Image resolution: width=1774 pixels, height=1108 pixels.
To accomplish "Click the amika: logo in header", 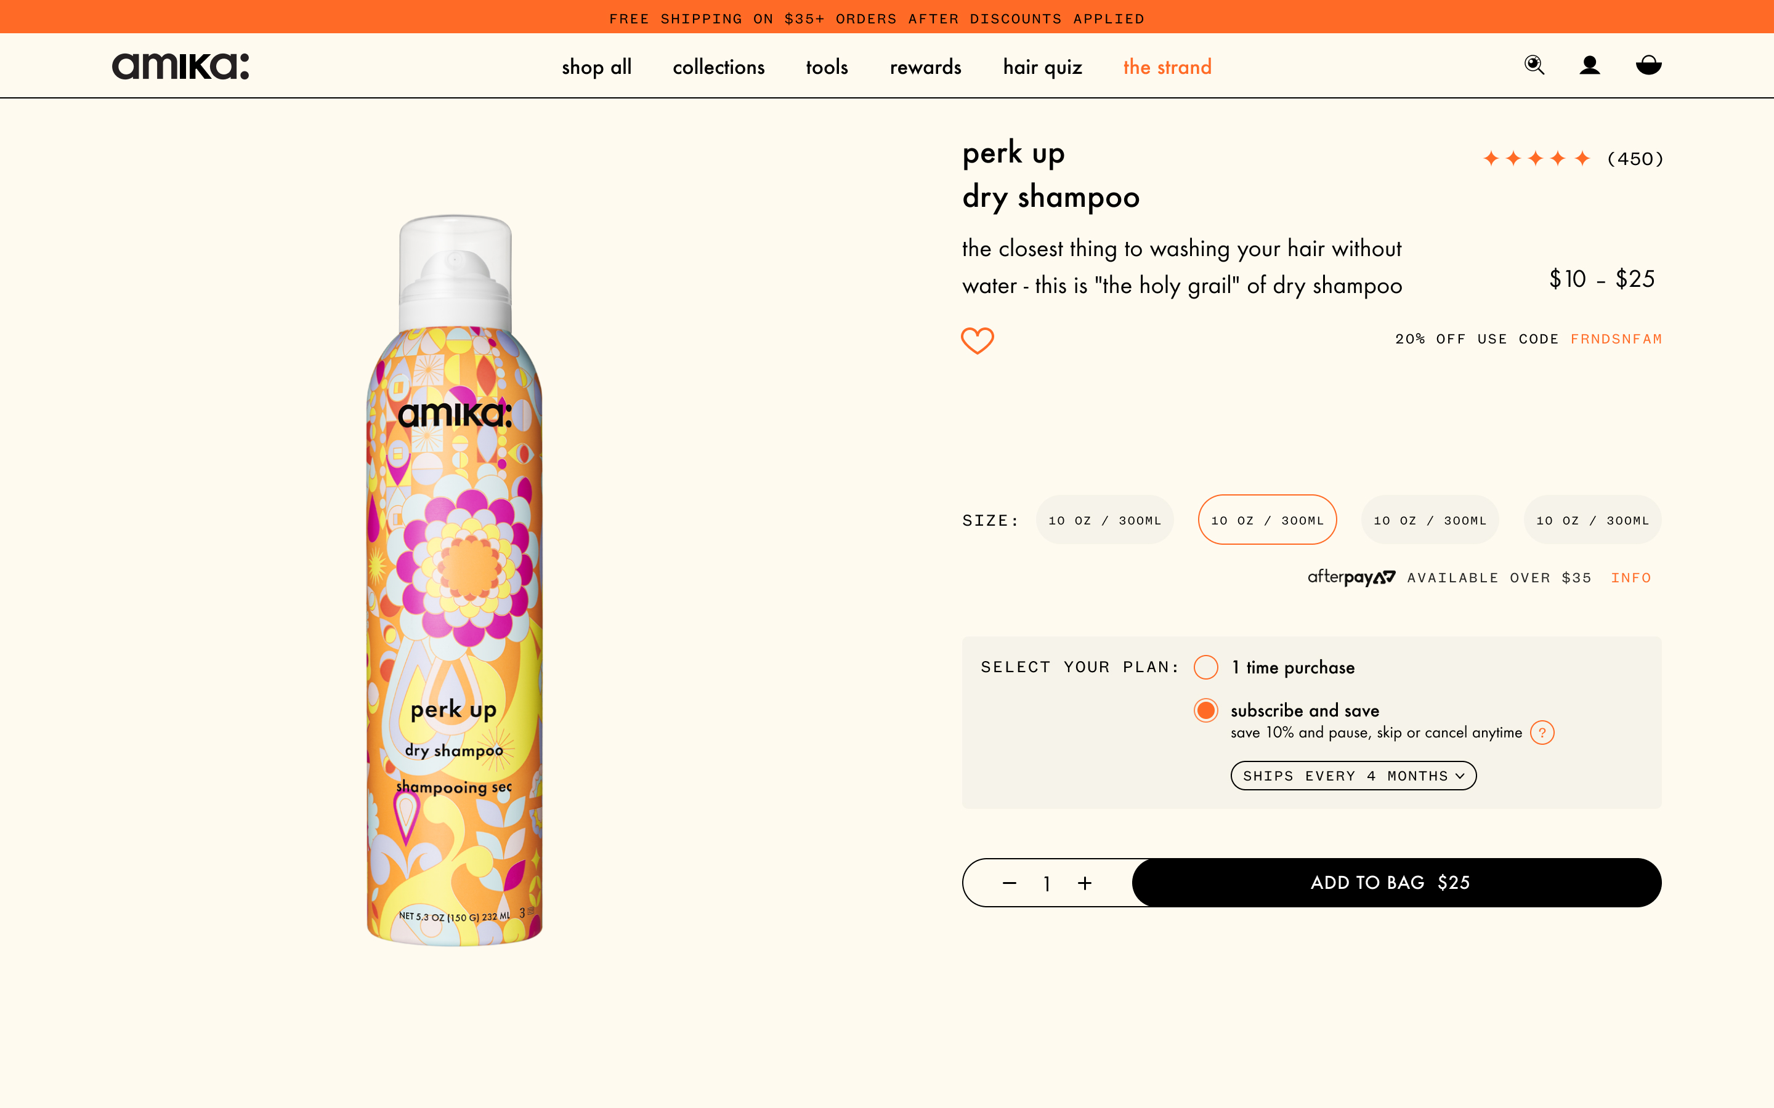I will (180, 66).
